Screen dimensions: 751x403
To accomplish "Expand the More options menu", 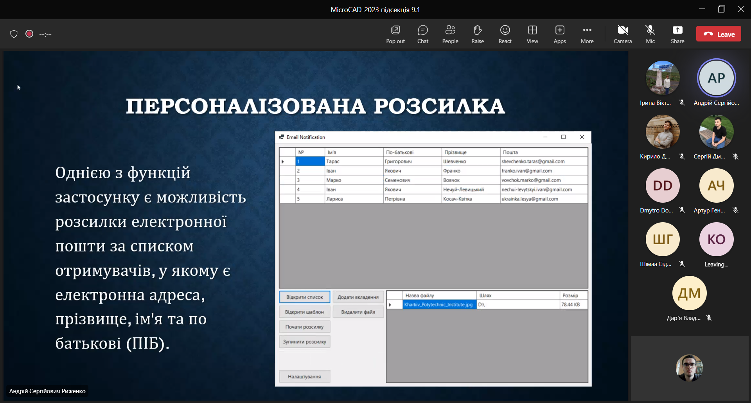I will pyautogui.click(x=587, y=34).
